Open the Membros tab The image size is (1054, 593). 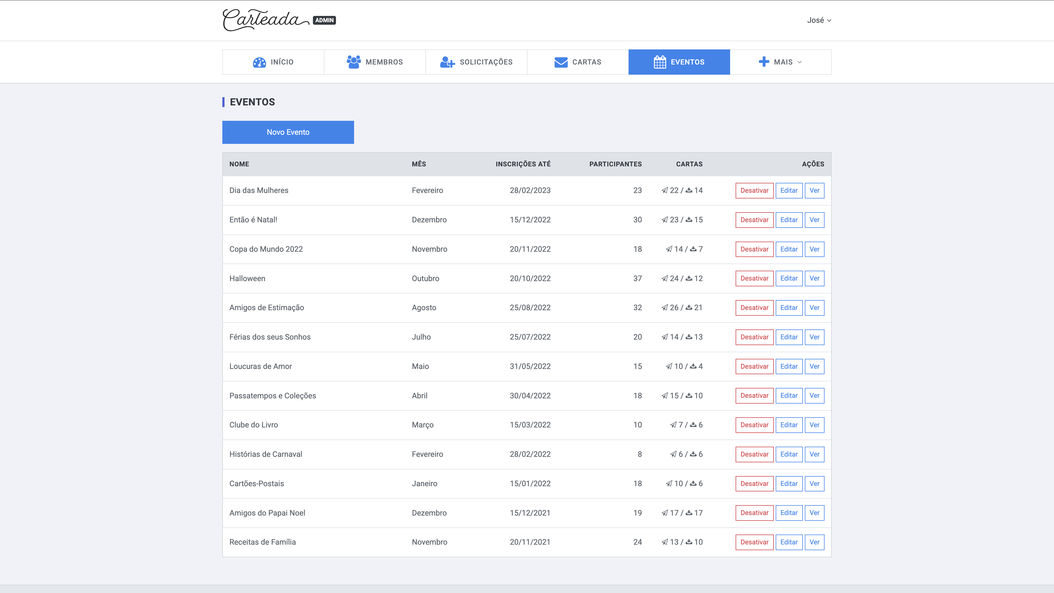point(375,62)
